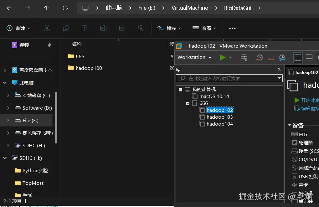Select hadoop104 in the library tree
The image size is (319, 207).
coord(220,124)
